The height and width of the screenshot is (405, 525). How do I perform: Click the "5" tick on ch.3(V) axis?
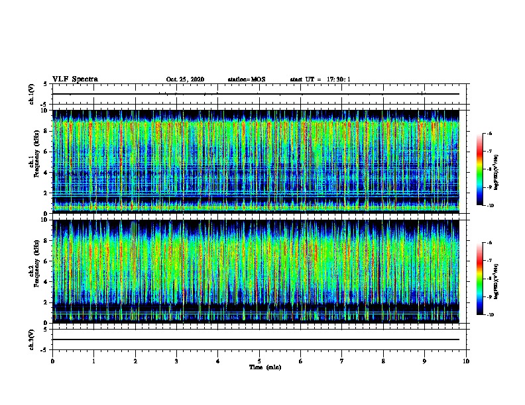(x=46, y=330)
